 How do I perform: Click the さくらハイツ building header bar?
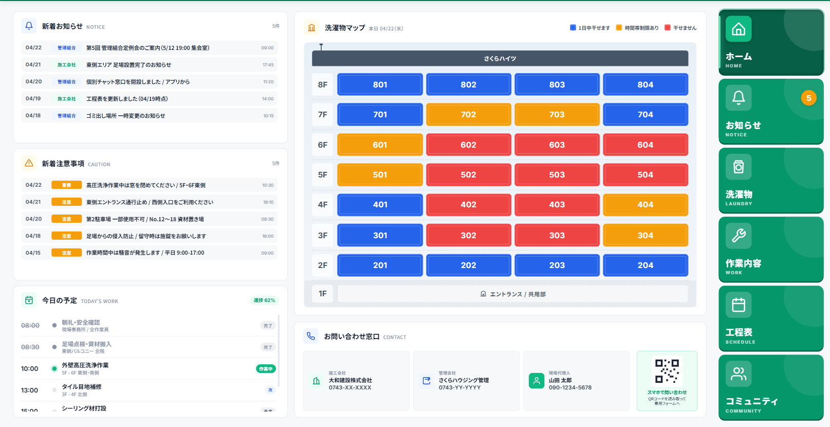pos(500,58)
